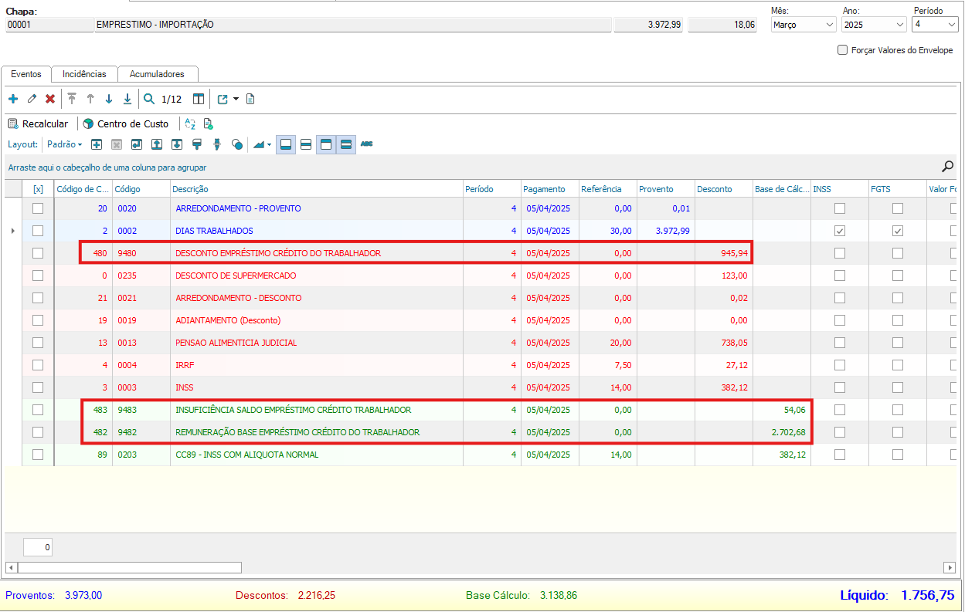Click the blue plus add event icon

tap(13, 99)
